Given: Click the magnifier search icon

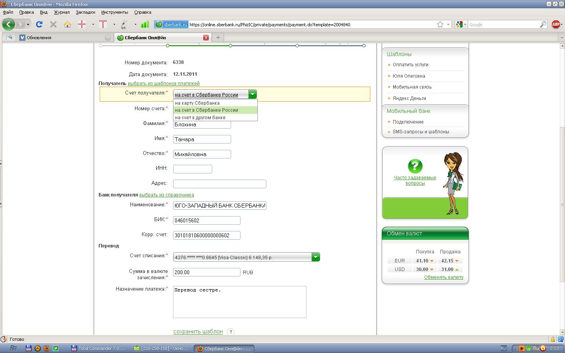Looking at the screenshot, I should point(543,24).
